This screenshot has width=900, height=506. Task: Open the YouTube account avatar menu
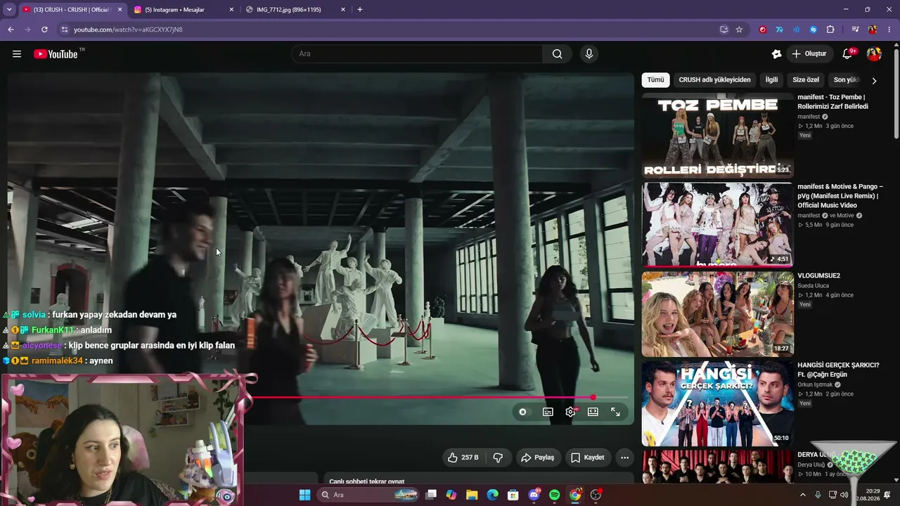point(874,54)
